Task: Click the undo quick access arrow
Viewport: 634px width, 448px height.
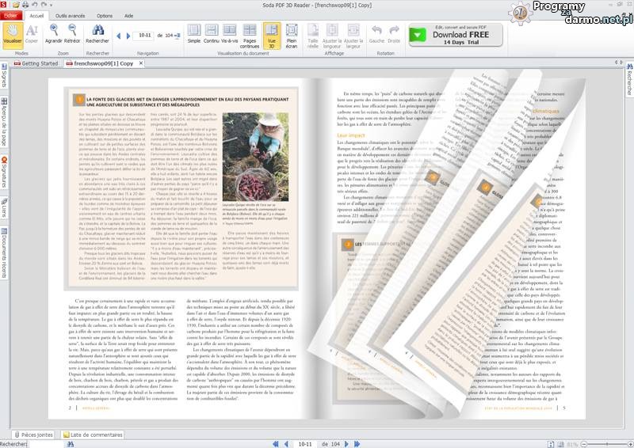Action: 34,5
